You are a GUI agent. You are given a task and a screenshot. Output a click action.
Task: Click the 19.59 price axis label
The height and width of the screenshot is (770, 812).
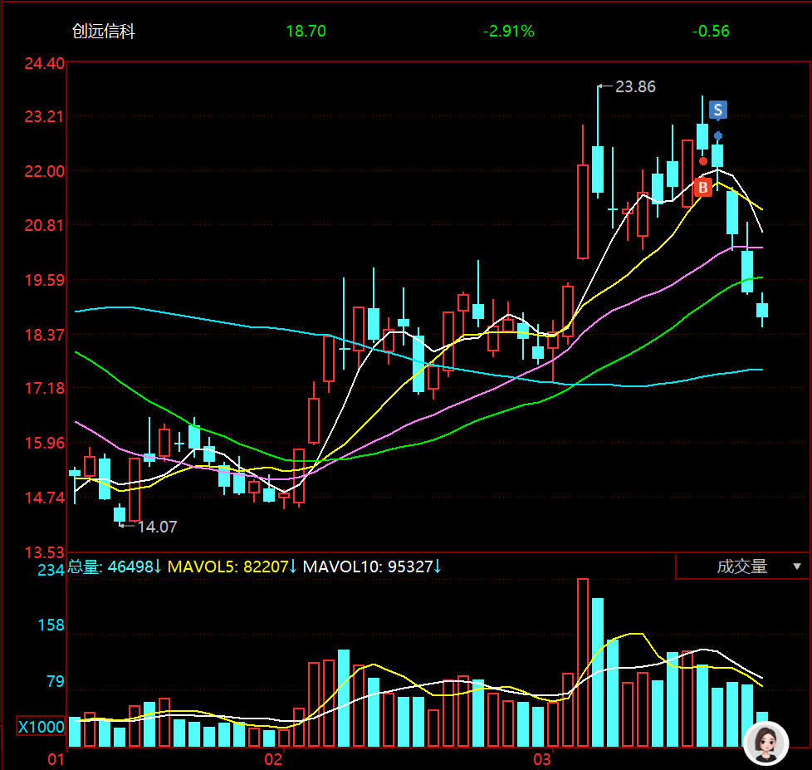tap(45, 280)
